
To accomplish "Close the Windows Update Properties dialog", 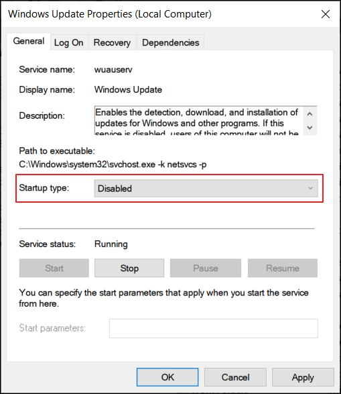I will [x=325, y=14].
